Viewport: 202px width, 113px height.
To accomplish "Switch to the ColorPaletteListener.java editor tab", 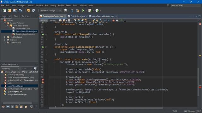I will coord(103,16).
